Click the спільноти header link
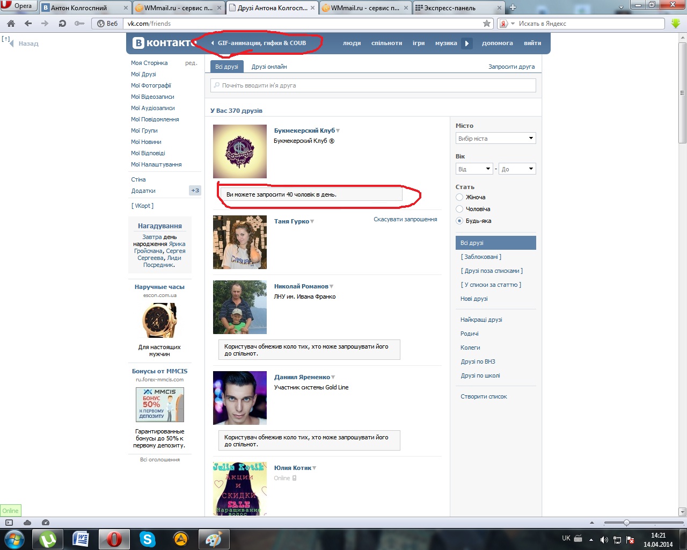 [386, 43]
